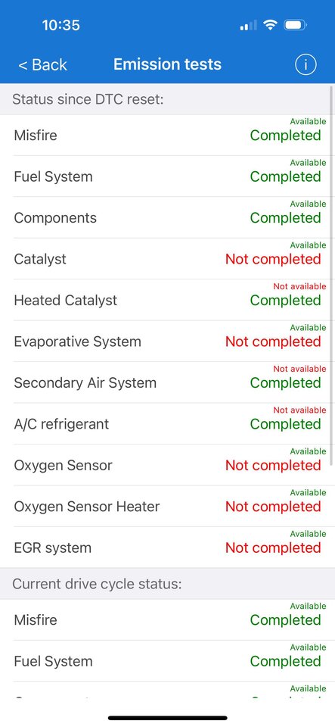Select Fuel System under Current drive cycle
Screen dimensions: 335x727
point(168,660)
